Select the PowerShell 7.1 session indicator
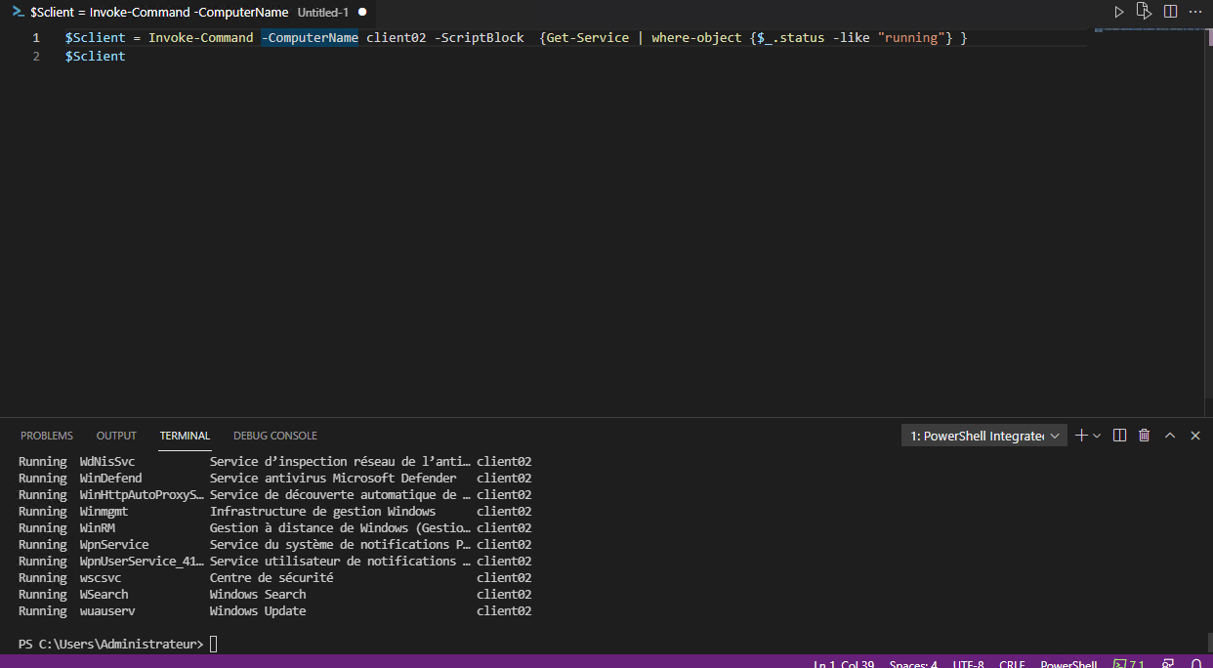This screenshot has height=668, width=1213. (x=1129, y=663)
